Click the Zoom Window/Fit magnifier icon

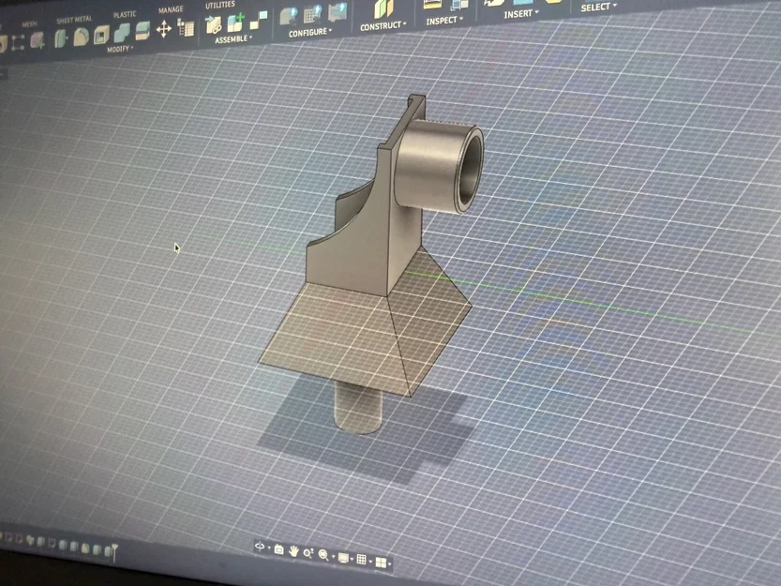[323, 555]
